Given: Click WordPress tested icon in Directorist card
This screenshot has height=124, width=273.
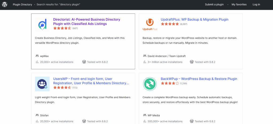Looking at the screenshot, I should pos(84,62).
